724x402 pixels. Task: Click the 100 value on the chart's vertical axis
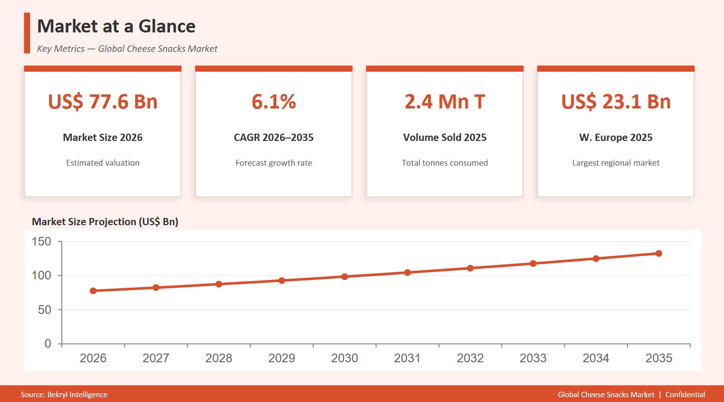(x=41, y=276)
